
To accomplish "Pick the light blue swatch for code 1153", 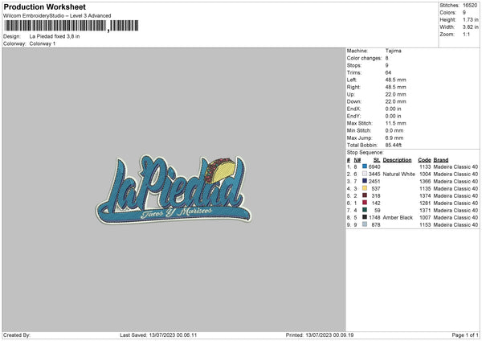I will pyautogui.click(x=365, y=224).
